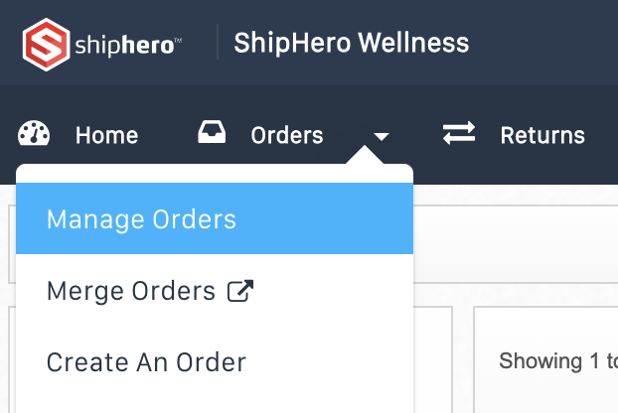Select Create An Order menu item
The image size is (618, 413).
pos(147,362)
